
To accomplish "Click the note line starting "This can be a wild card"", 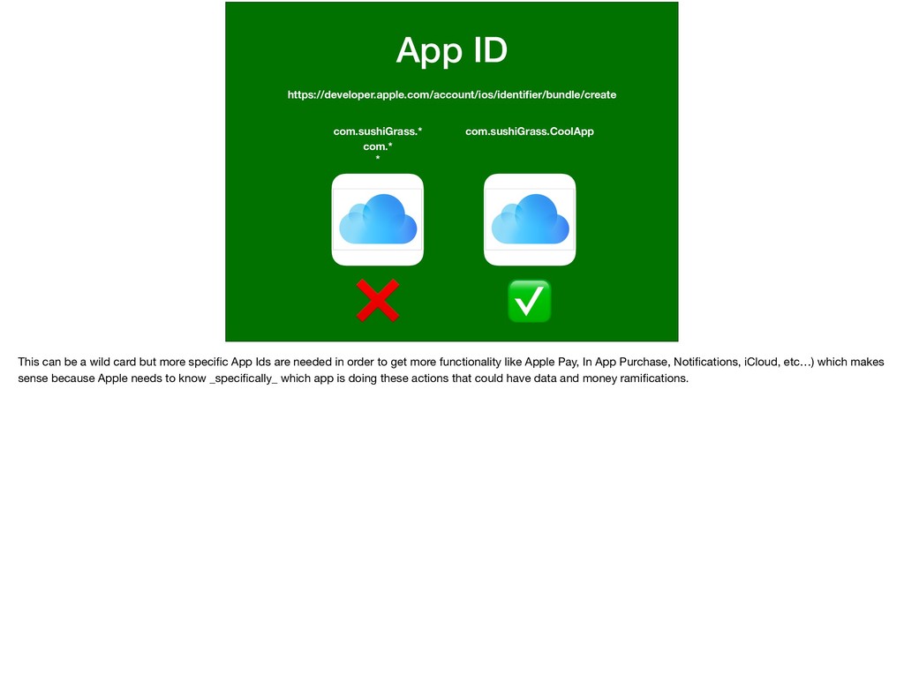I will (451, 362).
